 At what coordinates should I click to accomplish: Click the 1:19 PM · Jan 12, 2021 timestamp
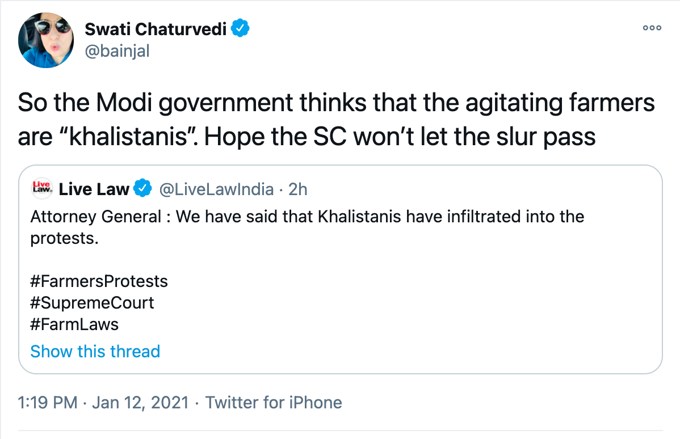103,403
